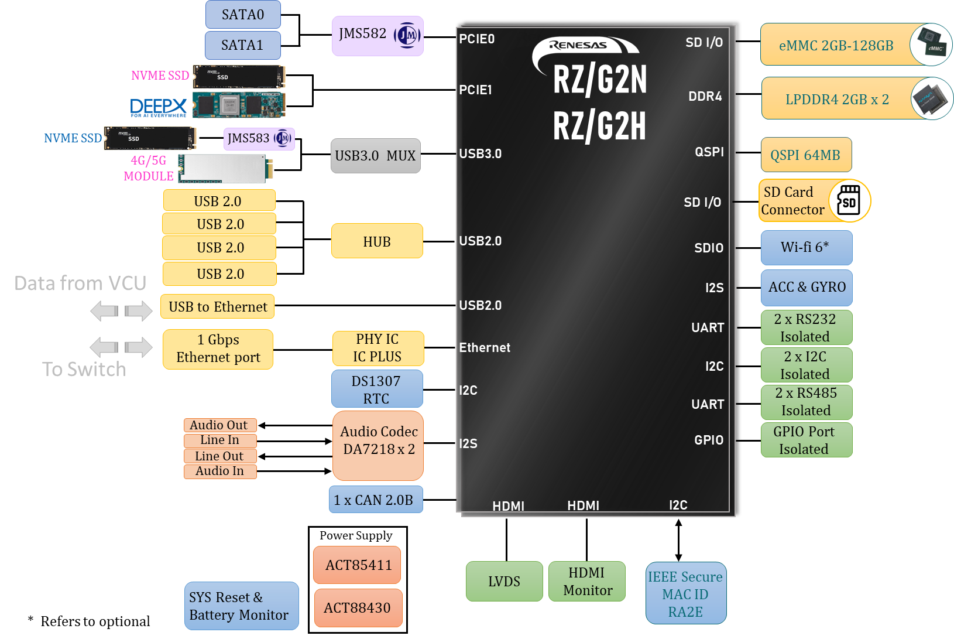
Task: Click the PHY IC IC PLUS block
Action: click(x=378, y=348)
